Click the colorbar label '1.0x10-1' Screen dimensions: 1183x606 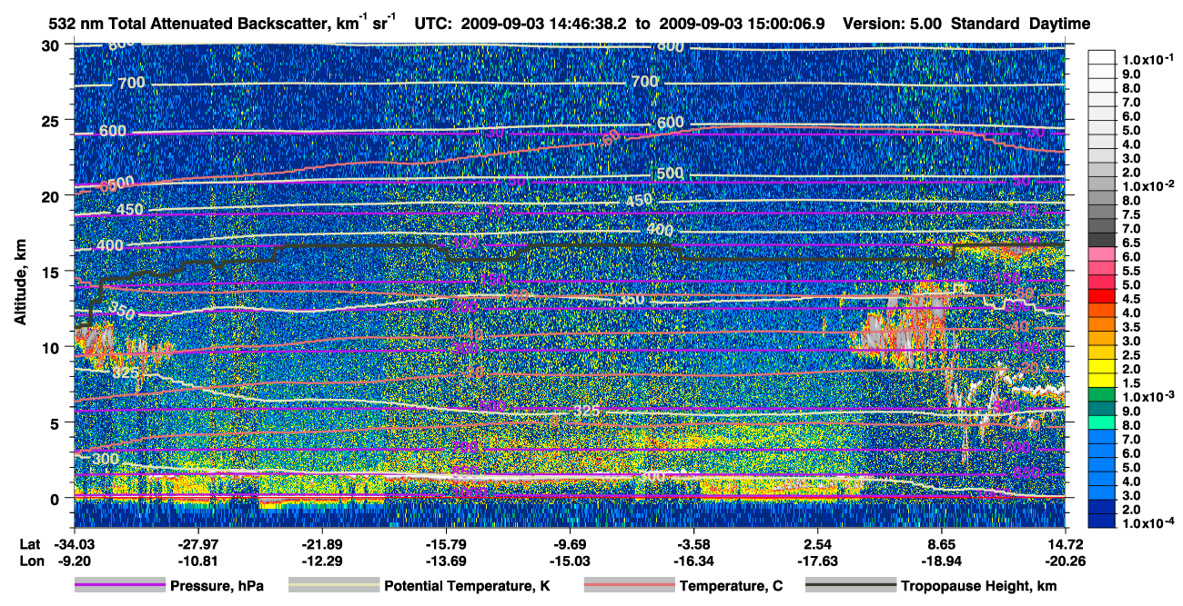pyautogui.click(x=1147, y=59)
